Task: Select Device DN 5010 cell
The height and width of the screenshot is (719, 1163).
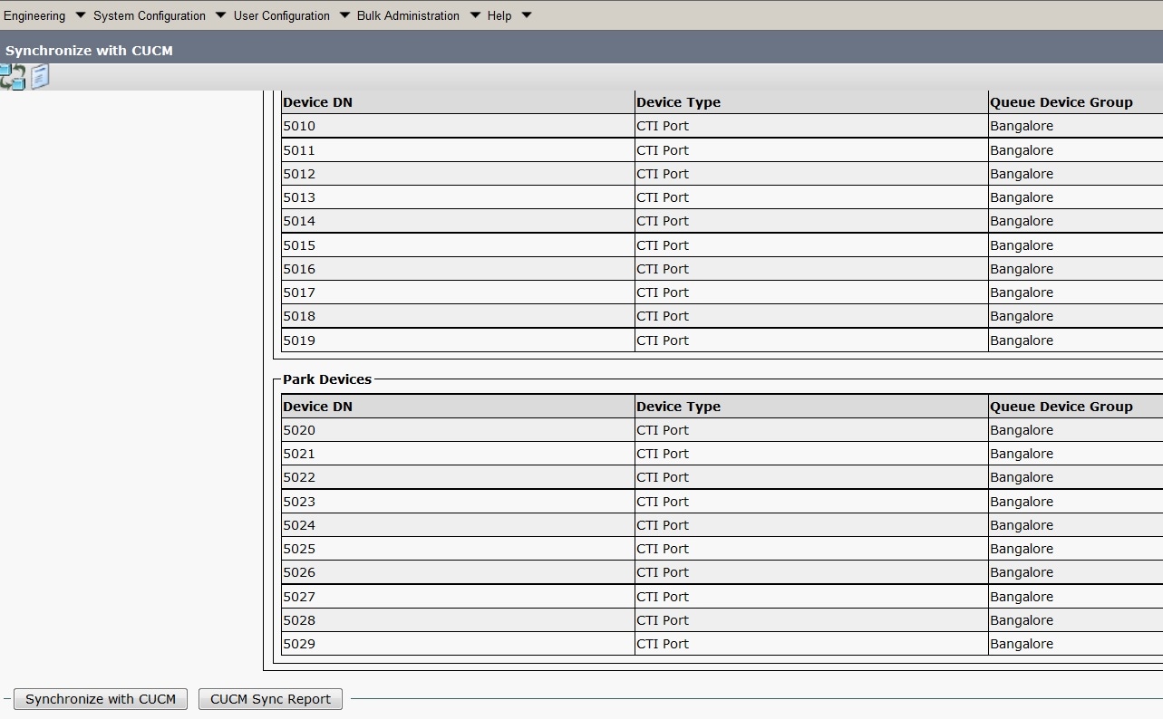Action: click(x=458, y=126)
